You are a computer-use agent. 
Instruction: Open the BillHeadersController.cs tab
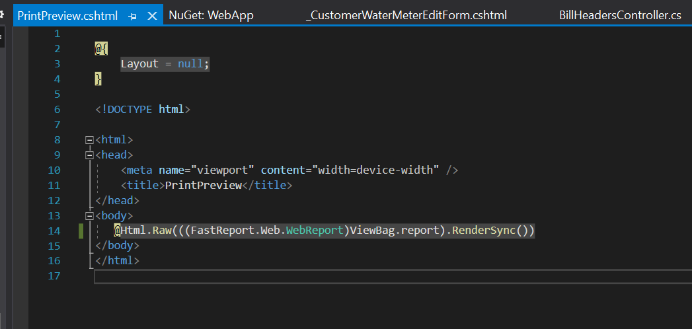620,16
